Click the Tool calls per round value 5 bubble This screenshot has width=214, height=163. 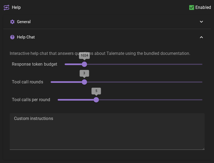(96, 91)
